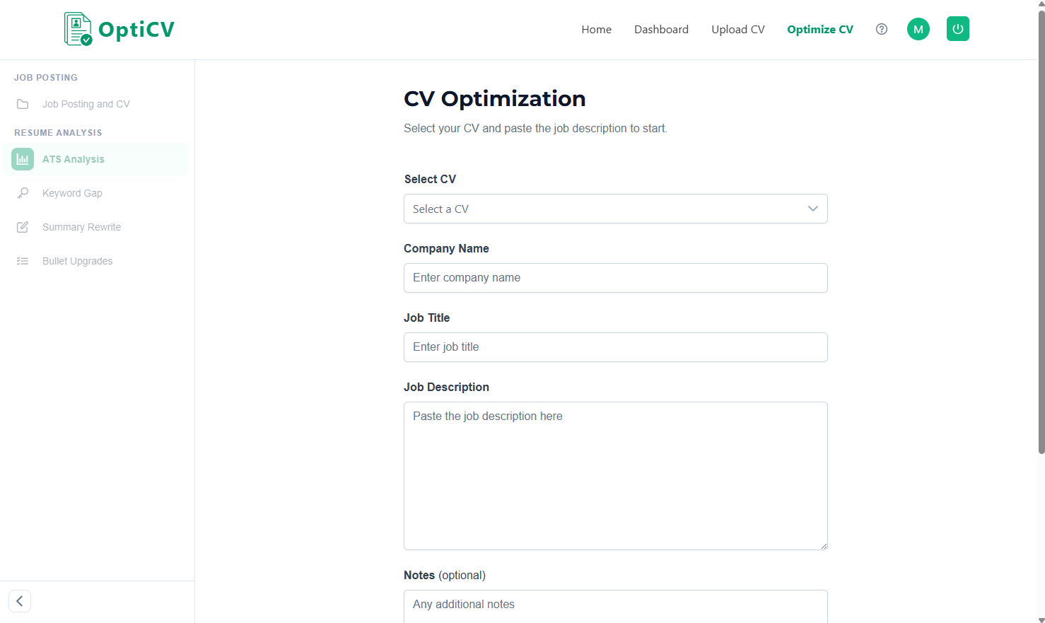The image size is (1045, 623).
Task: Click the CV Optimization heading
Action: tap(495, 98)
